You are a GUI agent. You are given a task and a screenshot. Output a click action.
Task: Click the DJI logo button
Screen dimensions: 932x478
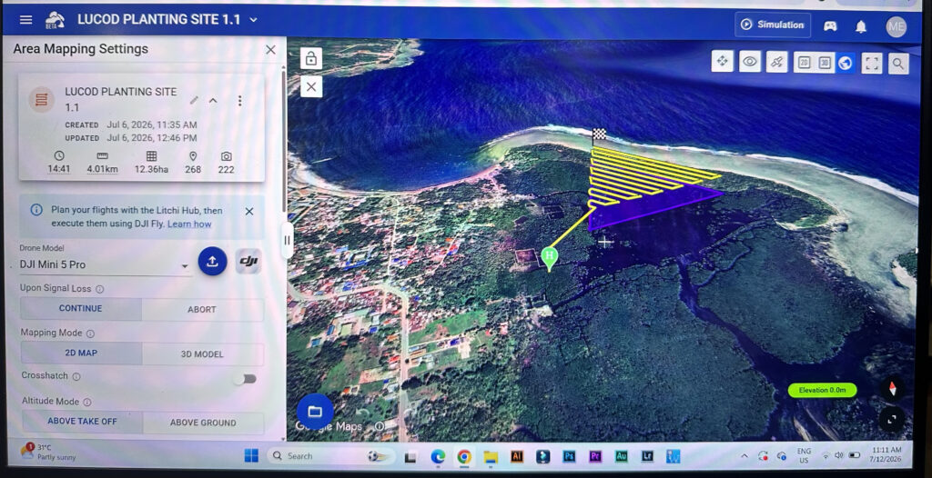point(248,262)
